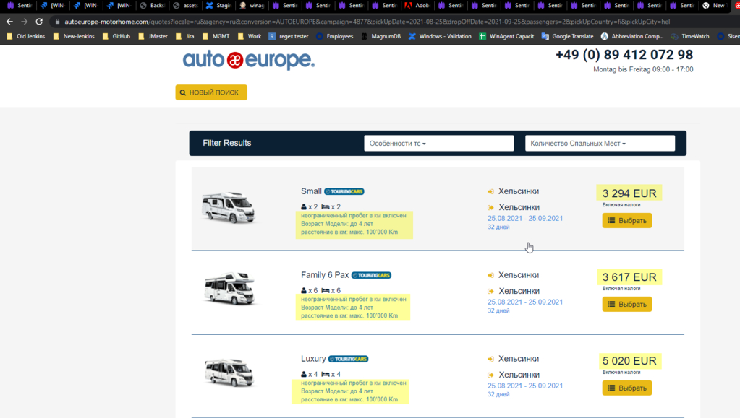Click the Touring Cars badge beside Luxury
The width and height of the screenshot is (740, 418).
[x=348, y=359]
